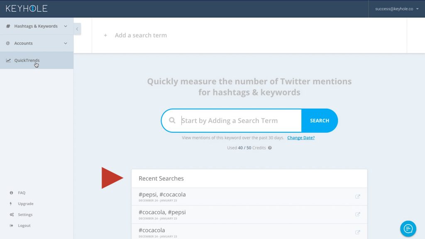The image size is (425, 239).
Task: Click the Logout arrow icon
Action: point(11,225)
